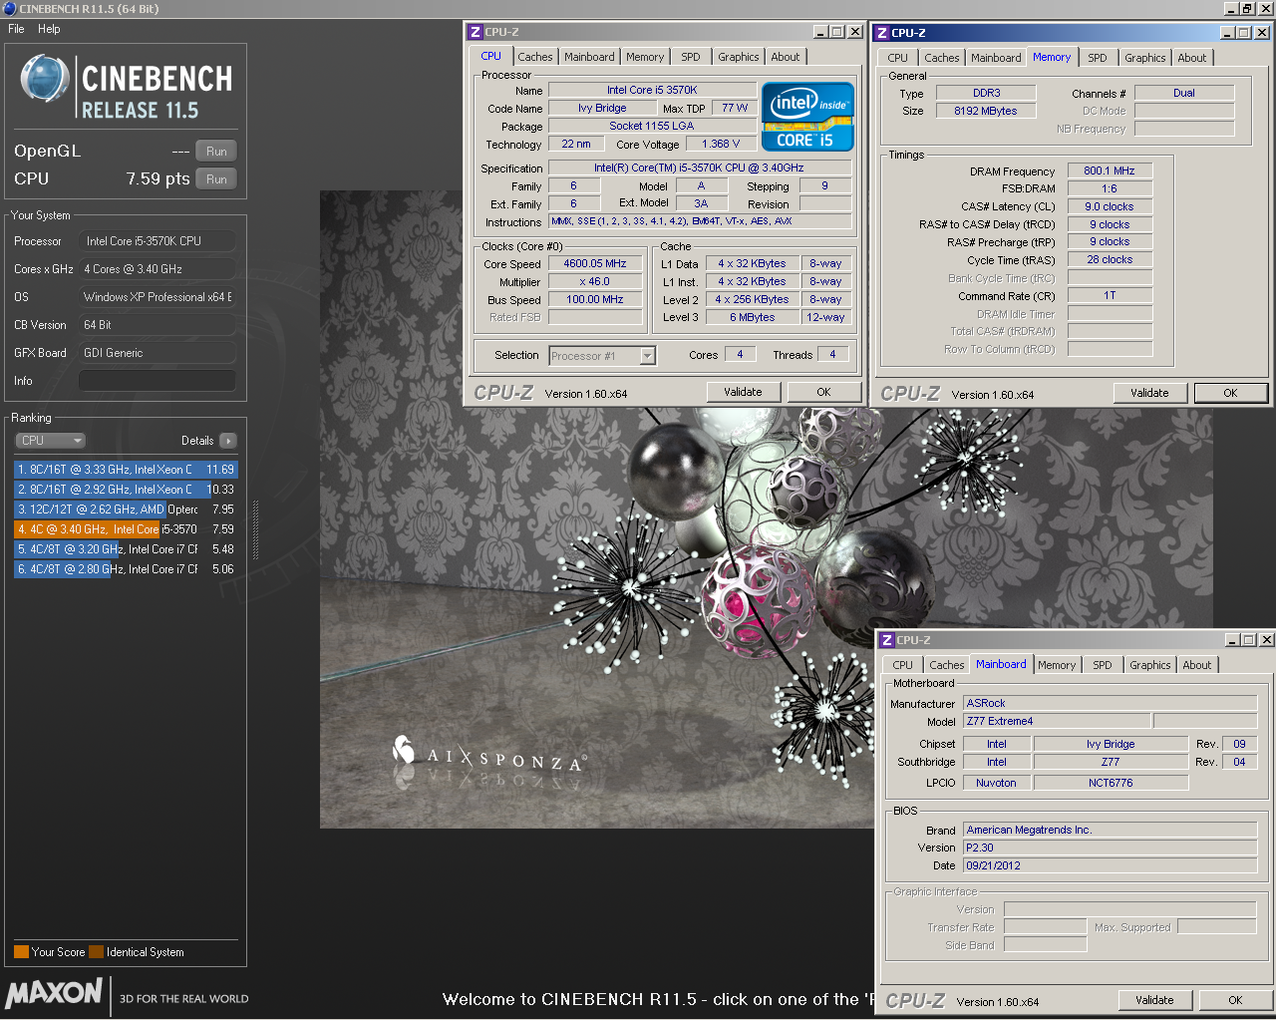Screen dimensions: 1276x1021
Task: Click the Cinebench globe logo icon
Action: pos(45,80)
